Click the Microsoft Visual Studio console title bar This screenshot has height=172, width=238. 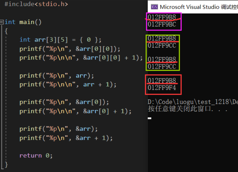pos(193,7)
